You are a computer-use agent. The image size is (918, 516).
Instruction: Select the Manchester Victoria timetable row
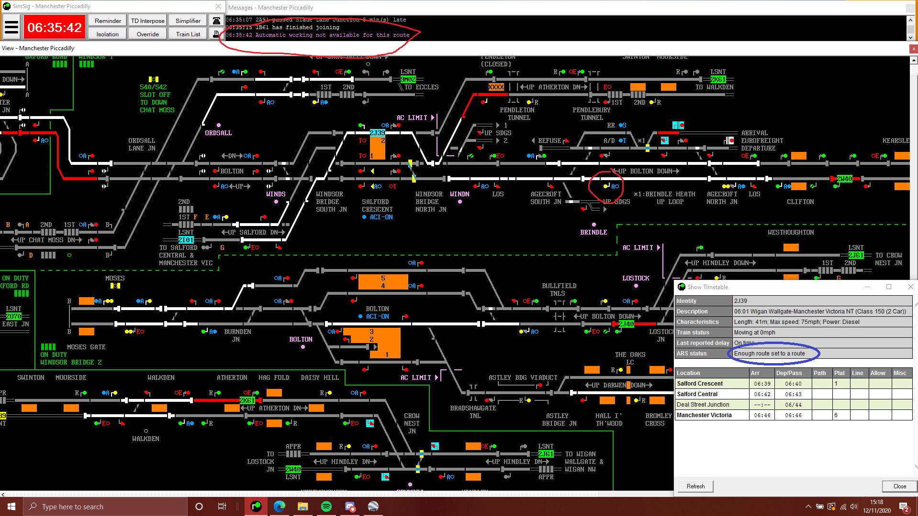[794, 415]
